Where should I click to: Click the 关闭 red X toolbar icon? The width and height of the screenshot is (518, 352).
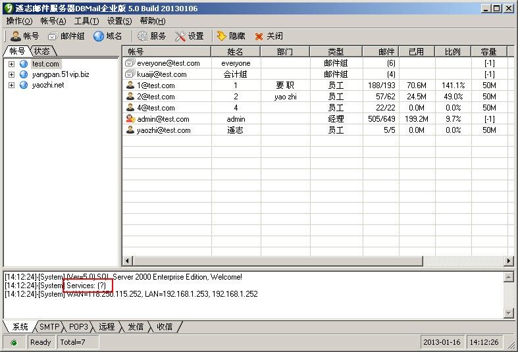coord(259,36)
